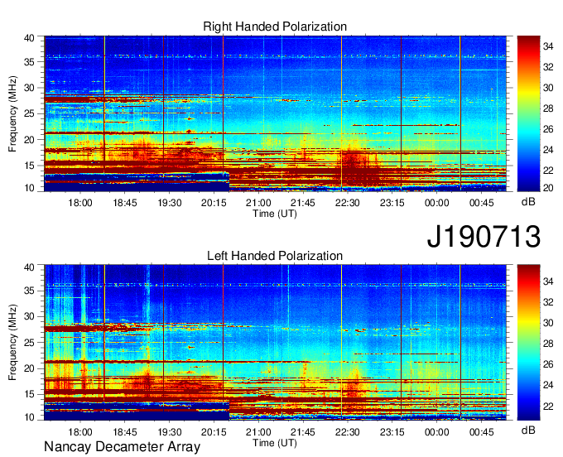The width and height of the screenshot is (563, 457).
Task: Click the 21:00 tick on the right-handed plot's time axis
Action: coord(258,203)
